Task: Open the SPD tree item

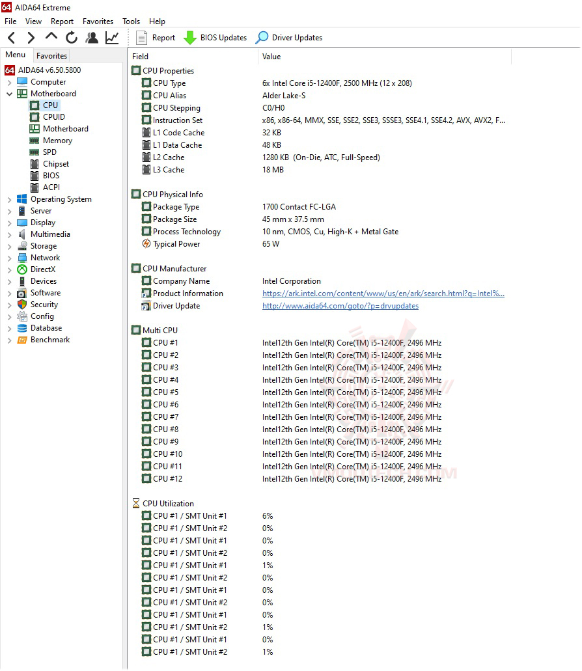Action: 49,152
